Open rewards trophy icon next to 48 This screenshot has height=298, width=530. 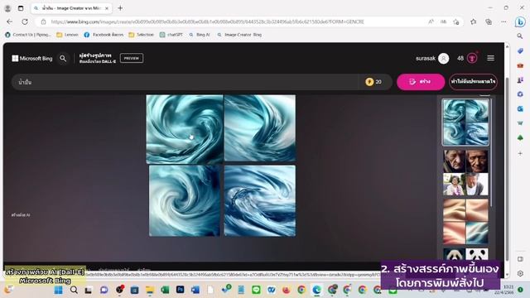(x=472, y=58)
